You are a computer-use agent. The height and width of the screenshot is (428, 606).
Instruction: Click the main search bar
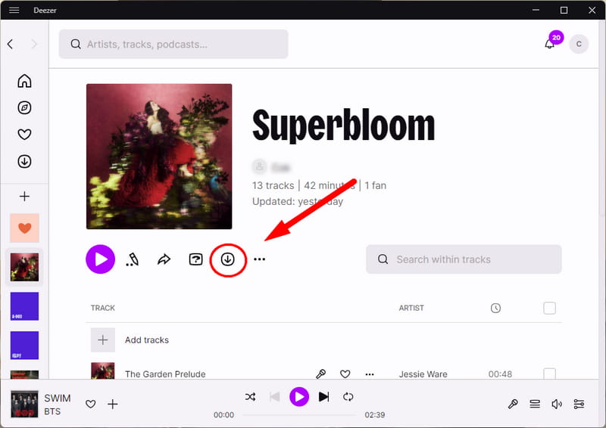tap(173, 44)
